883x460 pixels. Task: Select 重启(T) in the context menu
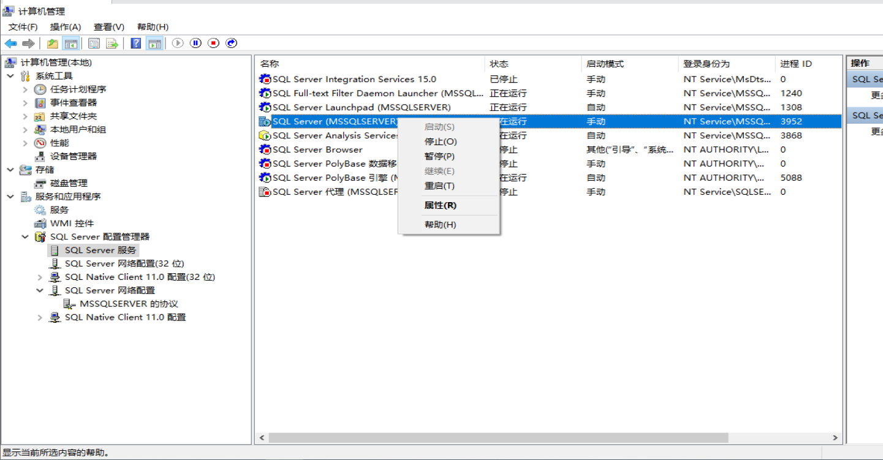[x=439, y=186]
